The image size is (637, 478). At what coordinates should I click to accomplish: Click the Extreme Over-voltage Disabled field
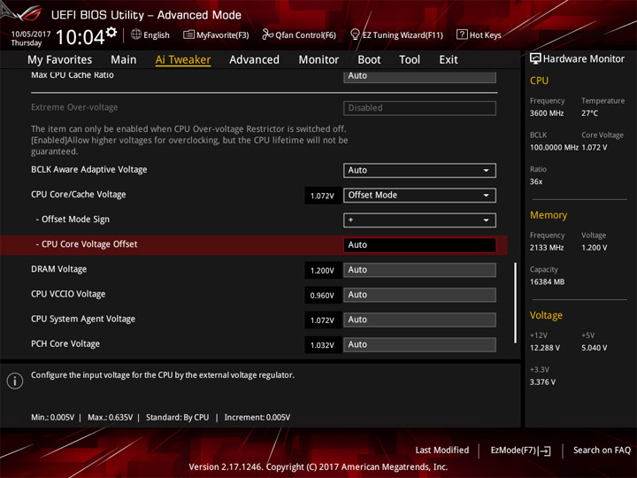point(419,108)
